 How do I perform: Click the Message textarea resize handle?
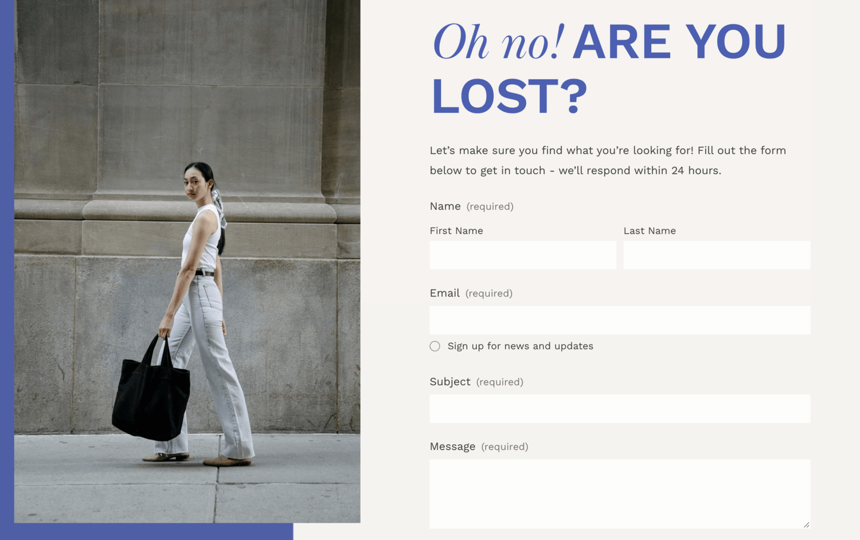pos(806,524)
